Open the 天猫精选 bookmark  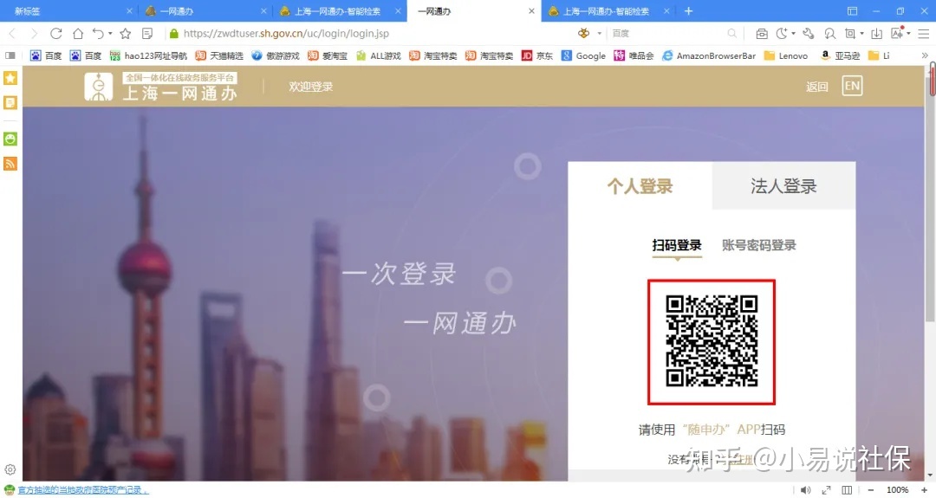[x=219, y=55]
